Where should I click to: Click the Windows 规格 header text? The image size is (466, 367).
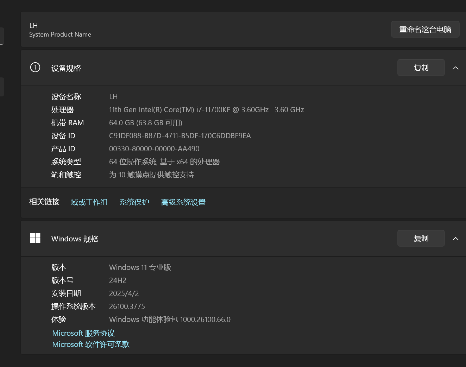click(75, 239)
